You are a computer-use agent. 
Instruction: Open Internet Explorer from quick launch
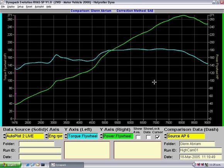point(28,165)
